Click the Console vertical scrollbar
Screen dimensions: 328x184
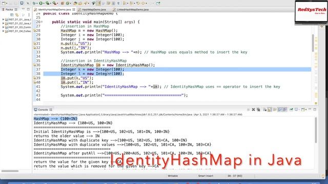point(316,130)
